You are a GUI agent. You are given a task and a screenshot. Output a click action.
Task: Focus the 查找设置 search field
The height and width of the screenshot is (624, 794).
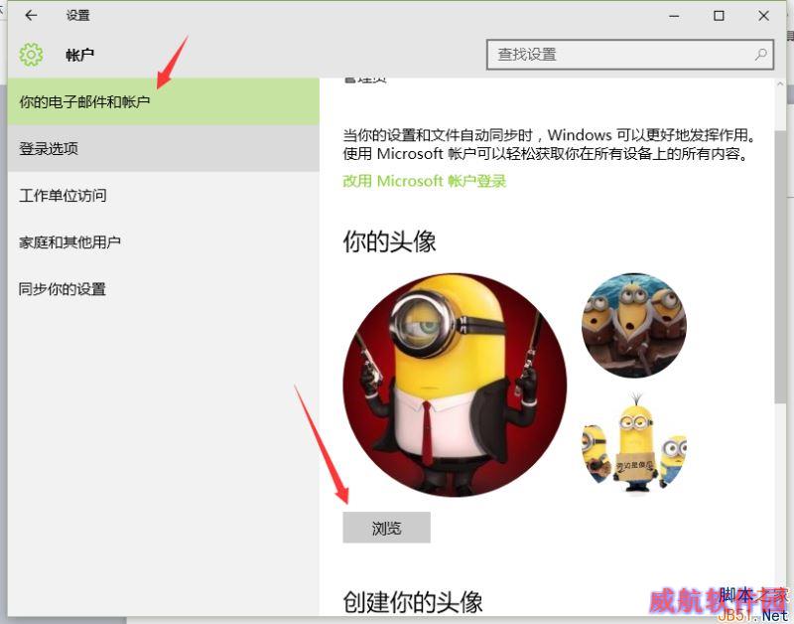(630, 55)
